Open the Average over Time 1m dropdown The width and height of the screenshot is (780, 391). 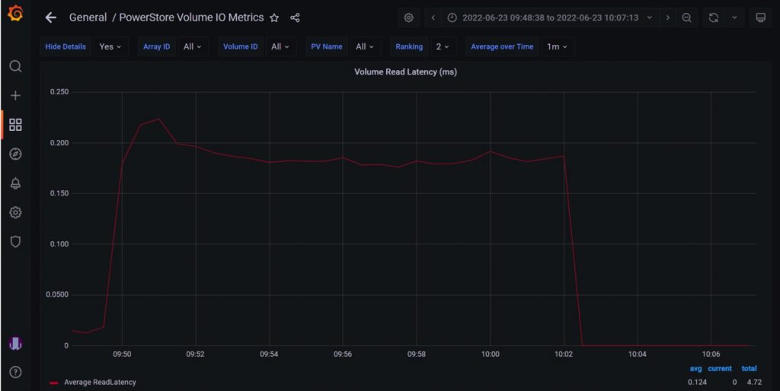point(557,46)
